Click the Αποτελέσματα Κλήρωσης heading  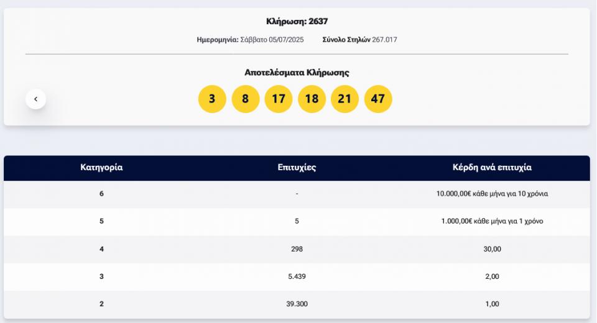(x=297, y=73)
